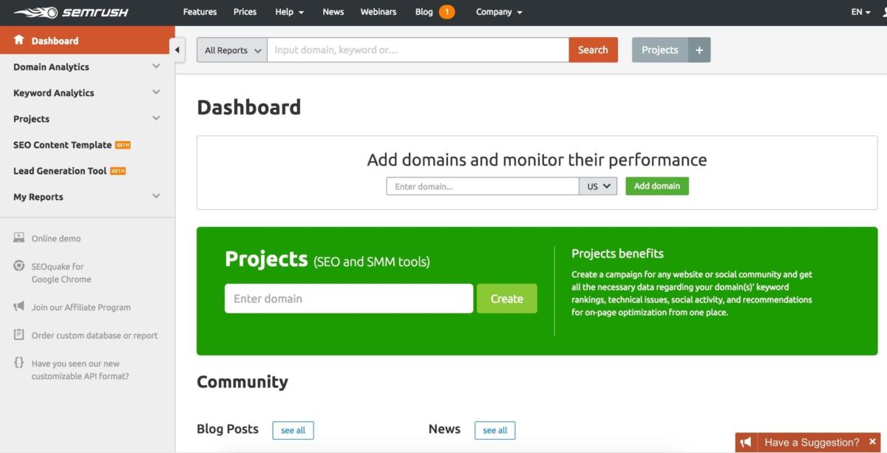
Task: Select Dashboard in the sidebar
Action: (87, 41)
